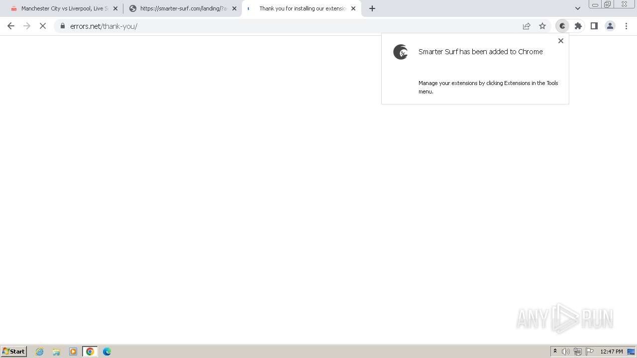Open the volume control in the tray
637x358 pixels.
click(566, 352)
